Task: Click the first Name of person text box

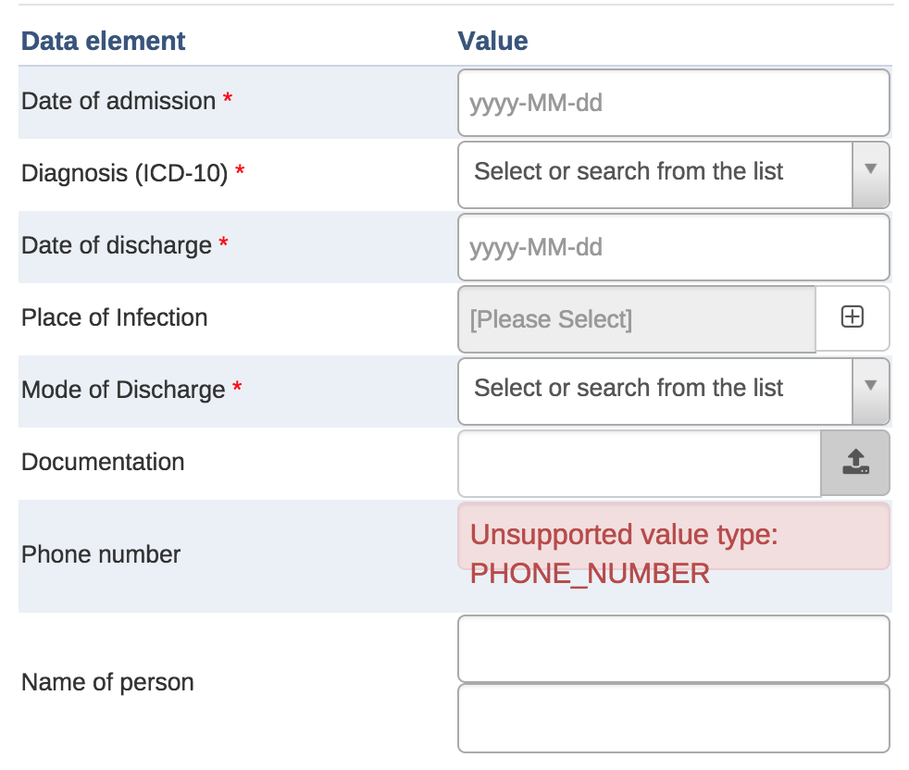Action: 673,649
